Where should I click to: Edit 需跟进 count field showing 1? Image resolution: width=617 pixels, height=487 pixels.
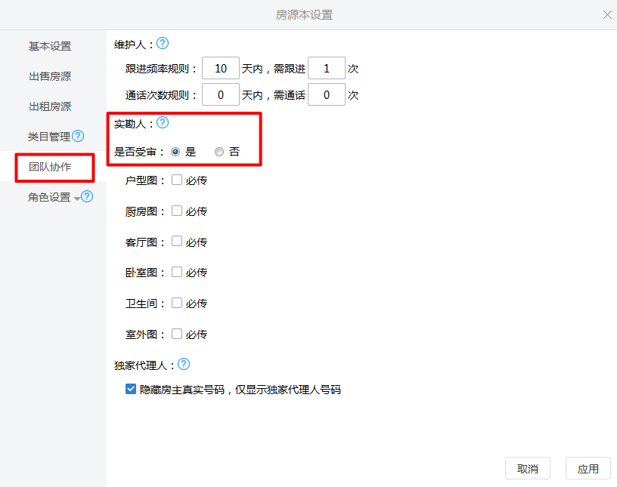click(327, 69)
